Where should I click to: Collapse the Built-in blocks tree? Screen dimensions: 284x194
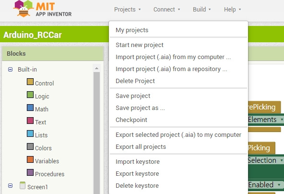11,69
